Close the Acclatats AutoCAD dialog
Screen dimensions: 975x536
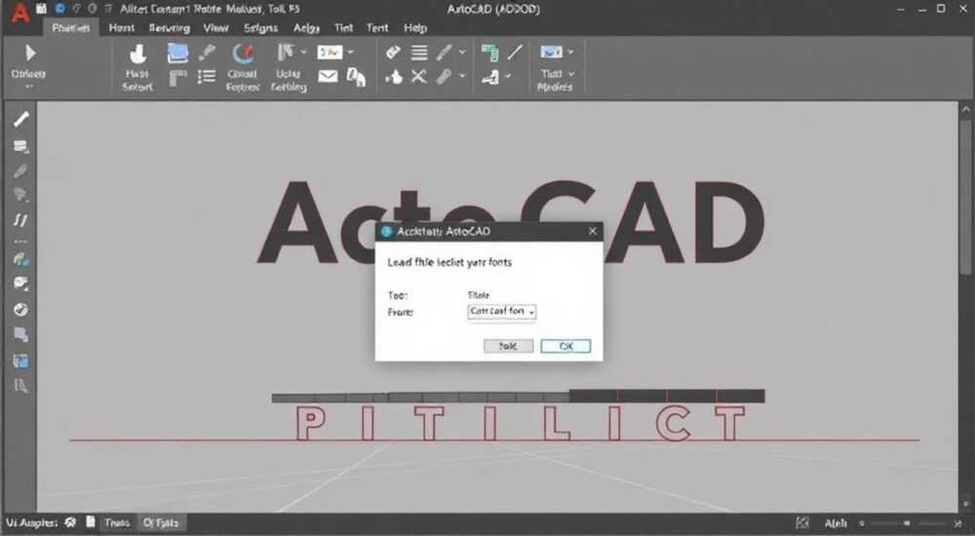pyautogui.click(x=593, y=231)
